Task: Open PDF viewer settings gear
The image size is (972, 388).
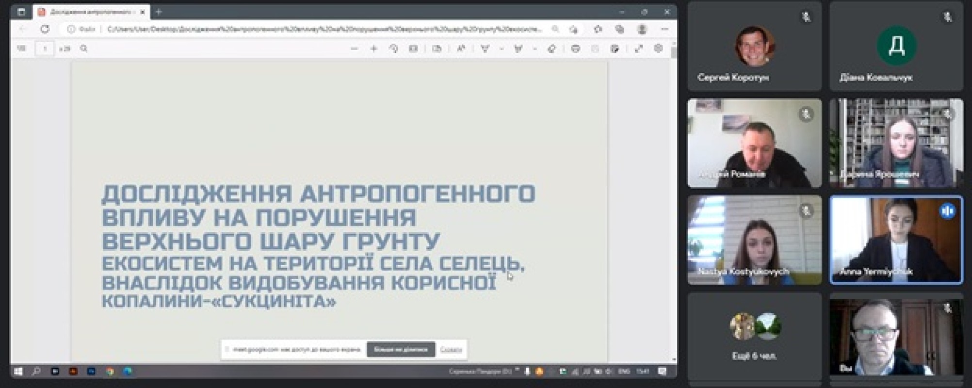Action: (658, 48)
